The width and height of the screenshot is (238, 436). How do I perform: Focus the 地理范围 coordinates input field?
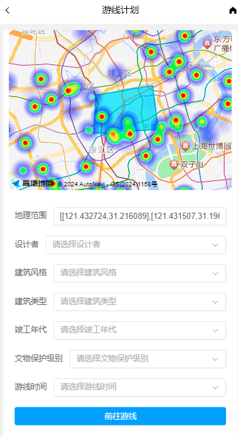point(140,216)
